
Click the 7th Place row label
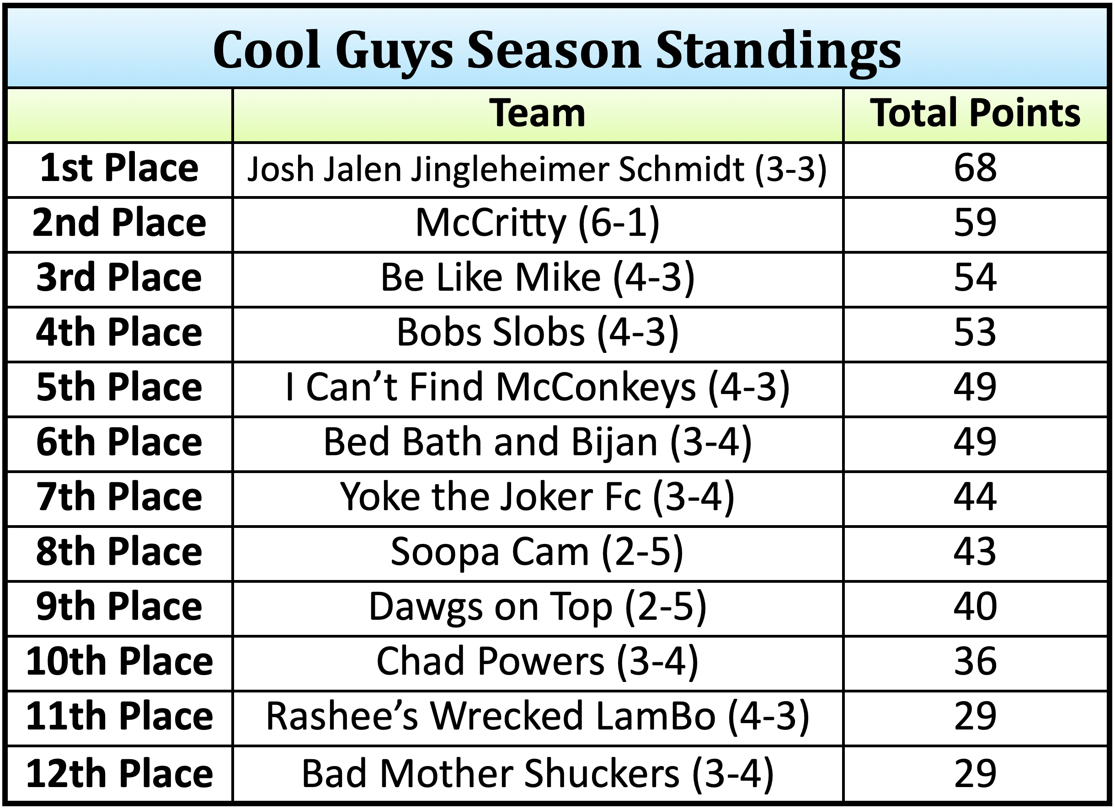[x=119, y=497]
